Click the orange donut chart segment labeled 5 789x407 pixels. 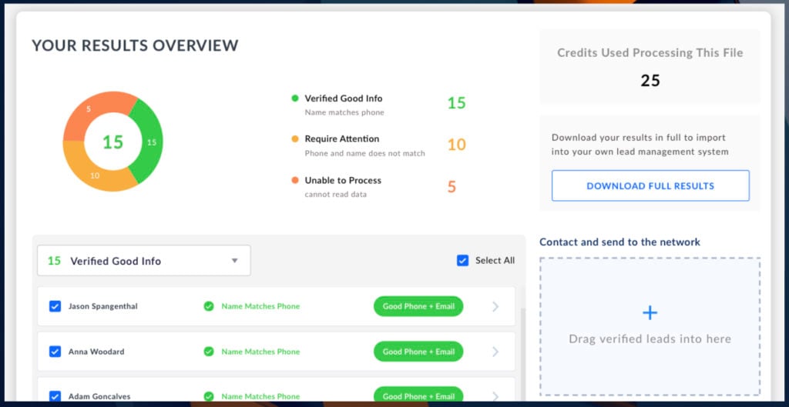(89, 110)
